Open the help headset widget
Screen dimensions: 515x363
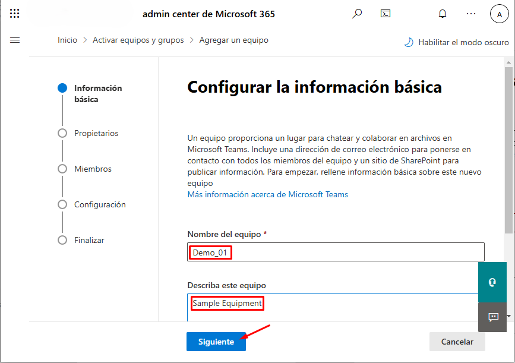(492, 282)
